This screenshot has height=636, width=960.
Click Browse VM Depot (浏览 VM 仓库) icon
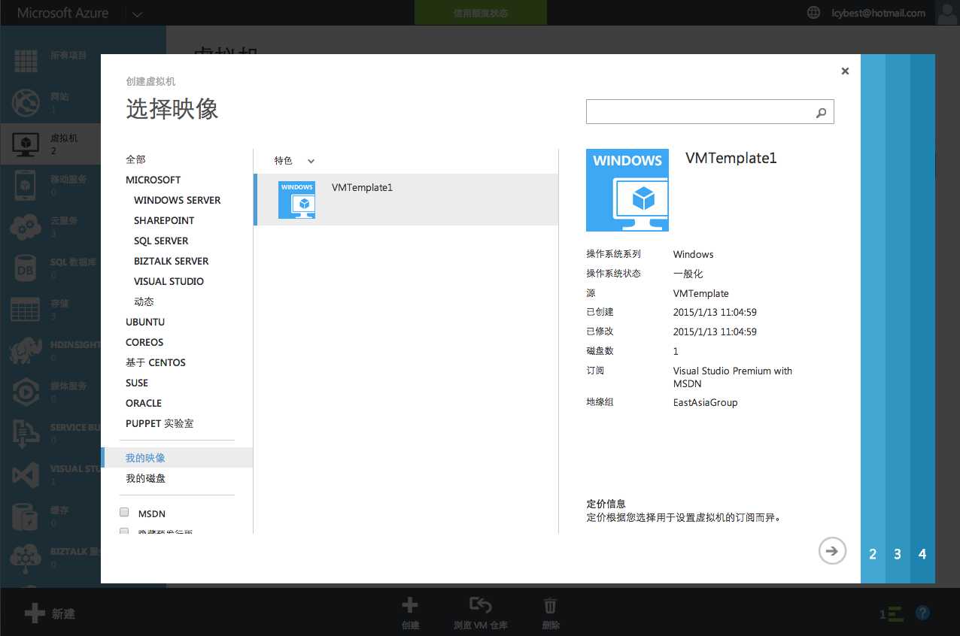point(480,605)
